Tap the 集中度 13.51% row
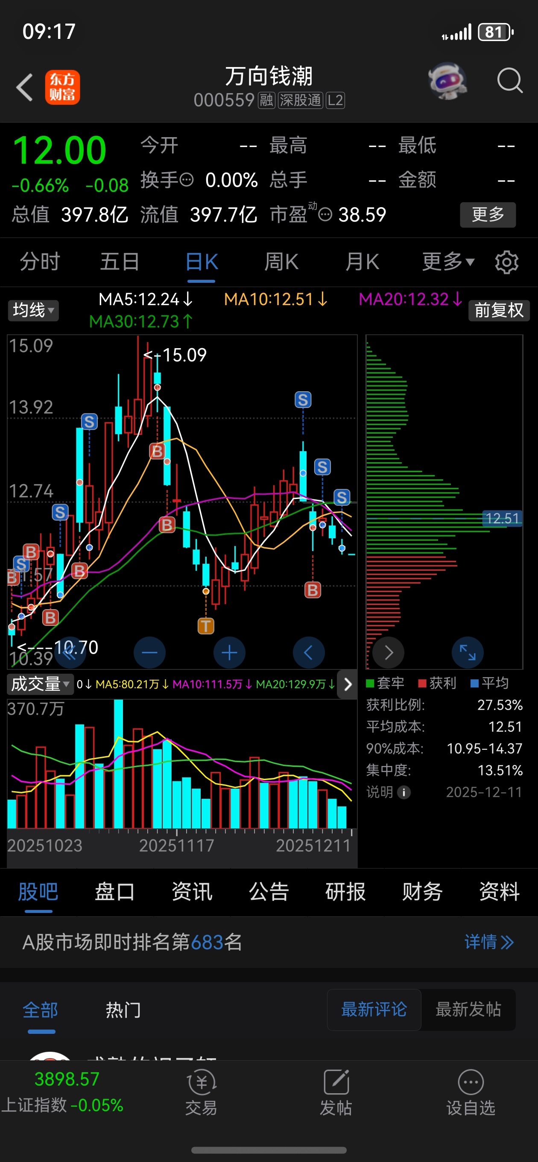 pos(444,770)
